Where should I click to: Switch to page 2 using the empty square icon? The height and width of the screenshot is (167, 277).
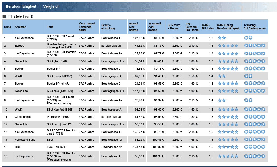[x=10, y=16]
